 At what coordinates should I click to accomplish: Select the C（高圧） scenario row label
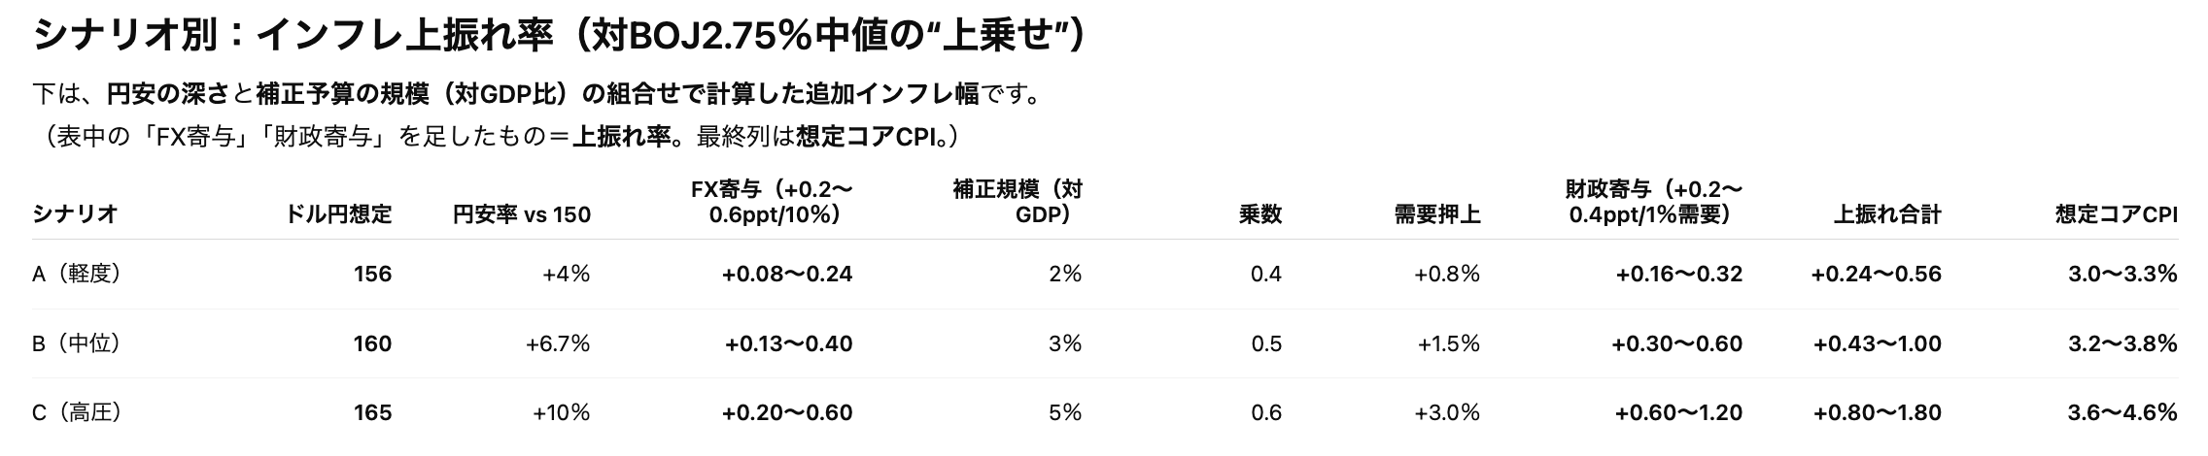click(77, 413)
